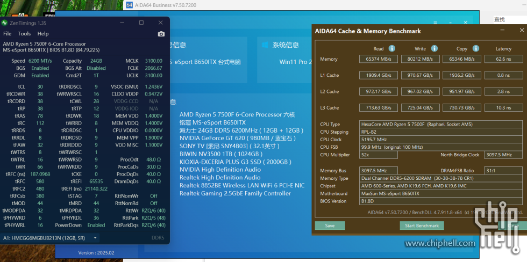Click the CPU Multiplier value 52x

(x=379, y=155)
